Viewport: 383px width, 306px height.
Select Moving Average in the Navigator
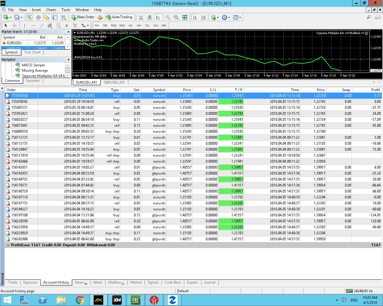pos(35,71)
